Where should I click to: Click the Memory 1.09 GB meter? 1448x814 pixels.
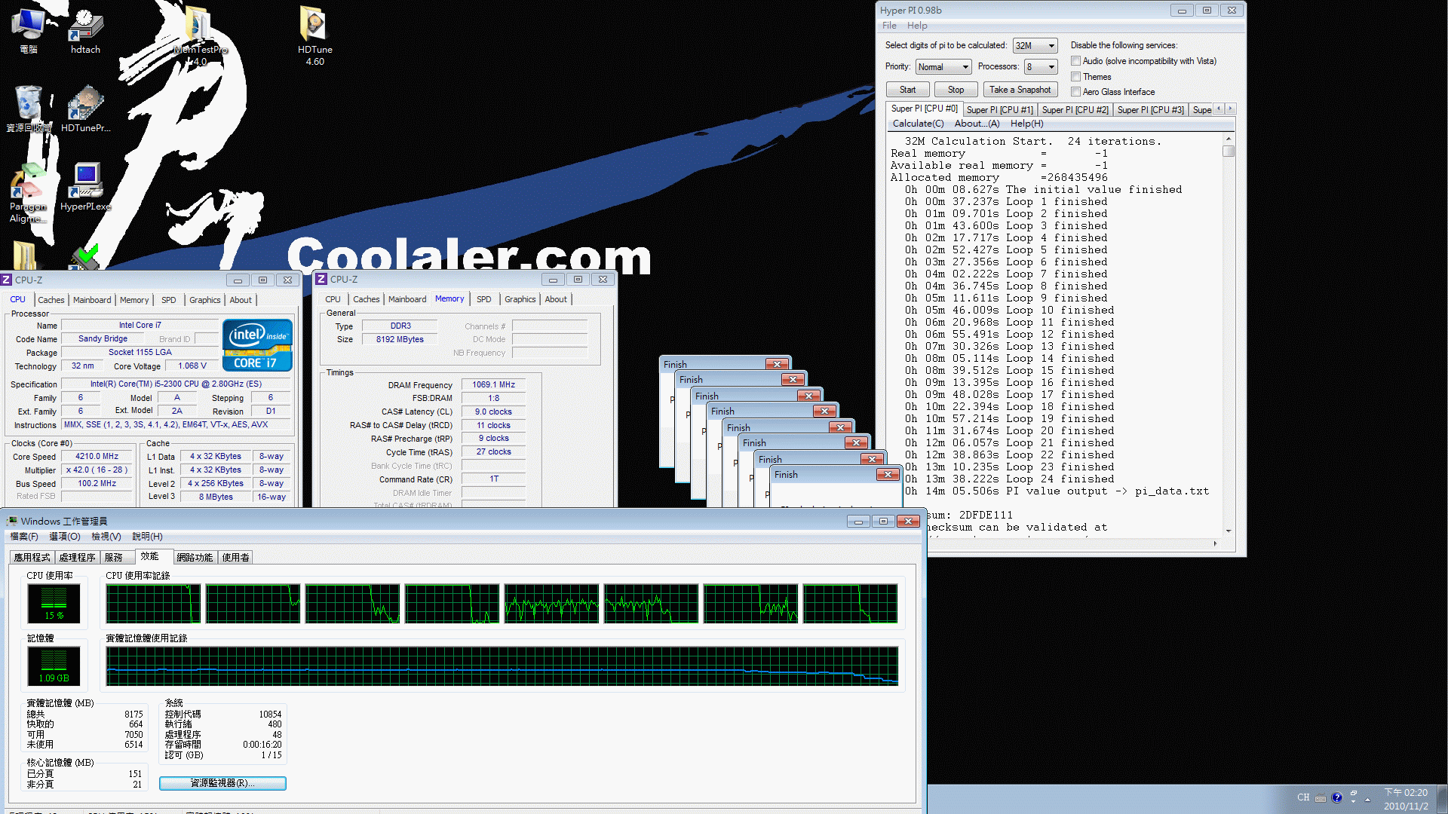(x=54, y=666)
